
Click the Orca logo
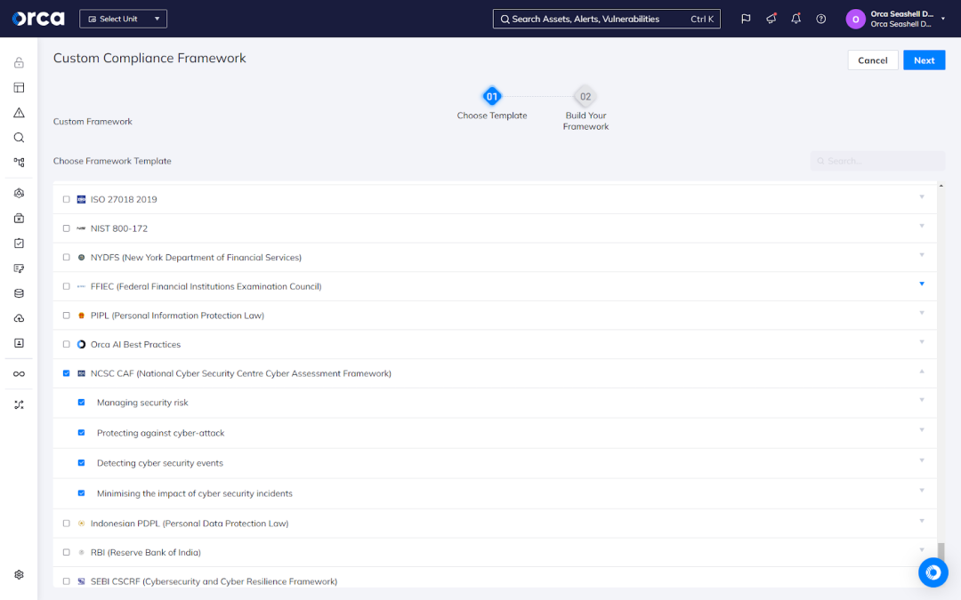point(38,19)
